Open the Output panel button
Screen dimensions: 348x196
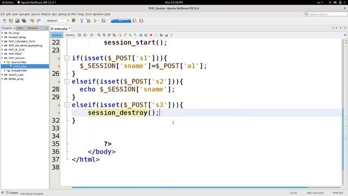click(12, 193)
